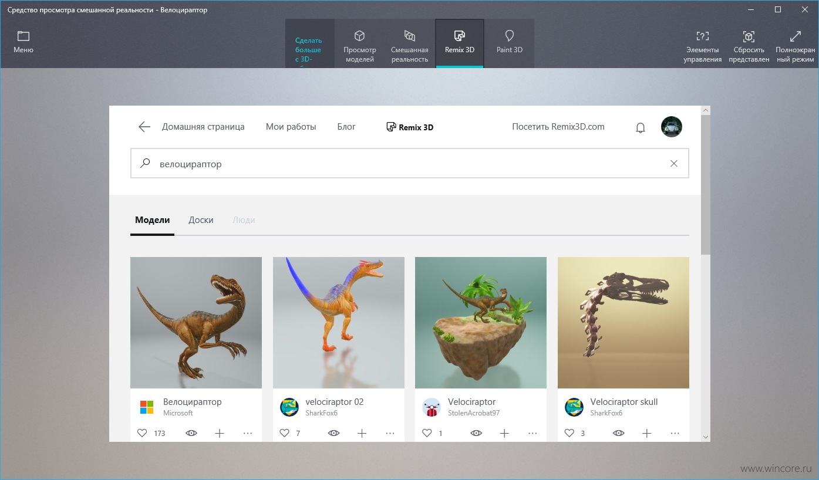Like the Velociraptor skull model
The image size is (819, 480).
coord(569,433)
